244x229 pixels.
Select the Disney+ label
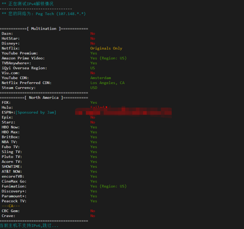(11, 43)
